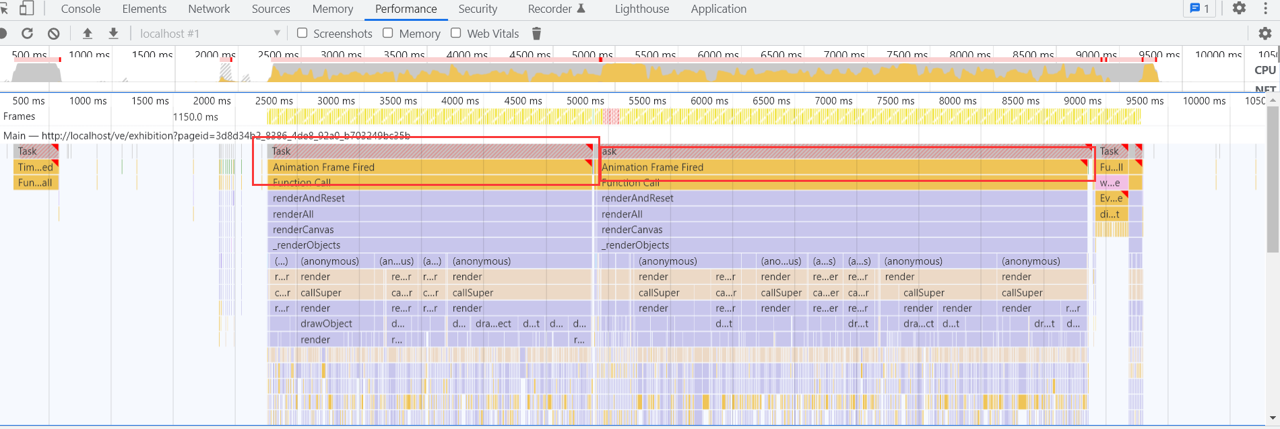Viewport: 1280px width, 429px height.
Task: Select the di...t entry near end
Action: [x=1111, y=214]
